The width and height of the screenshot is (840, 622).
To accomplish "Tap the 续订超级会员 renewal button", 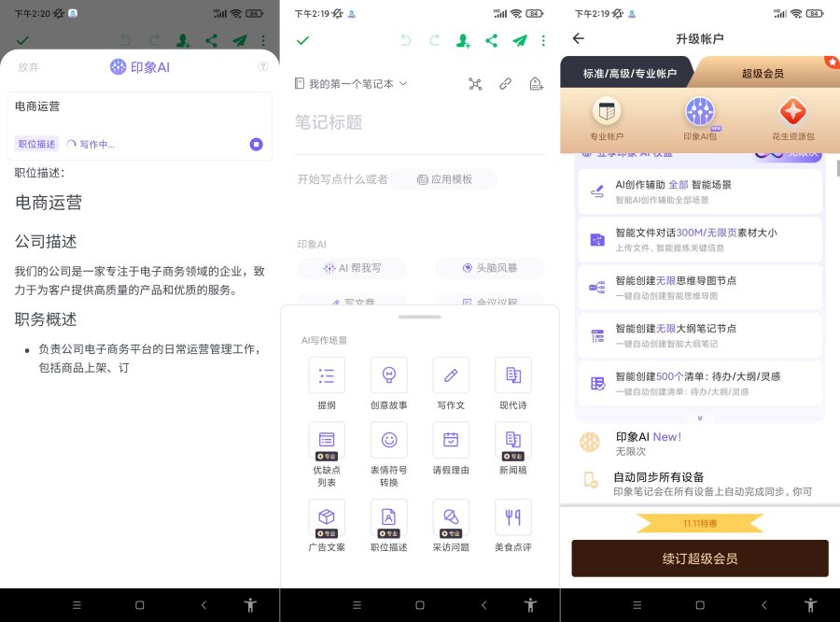I will pos(699,558).
